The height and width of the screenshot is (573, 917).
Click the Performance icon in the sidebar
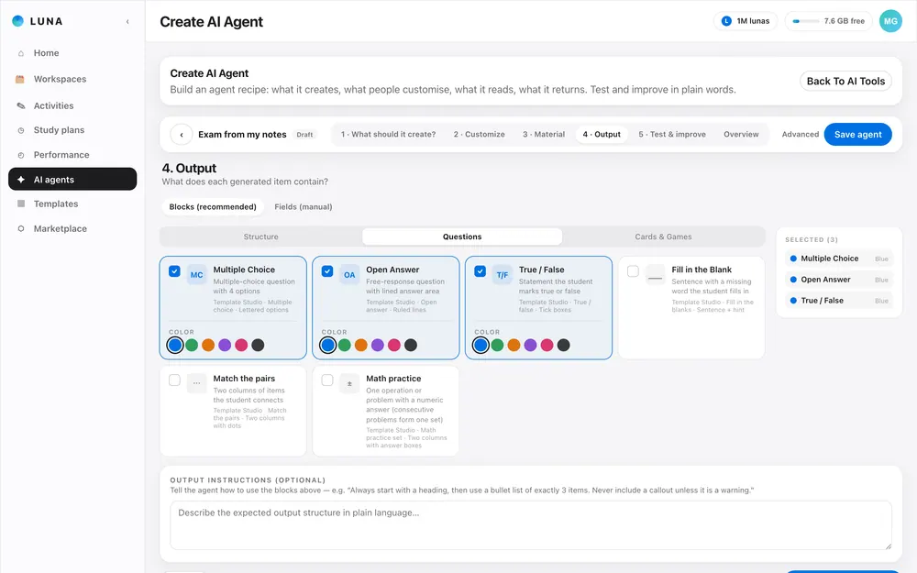click(x=21, y=155)
